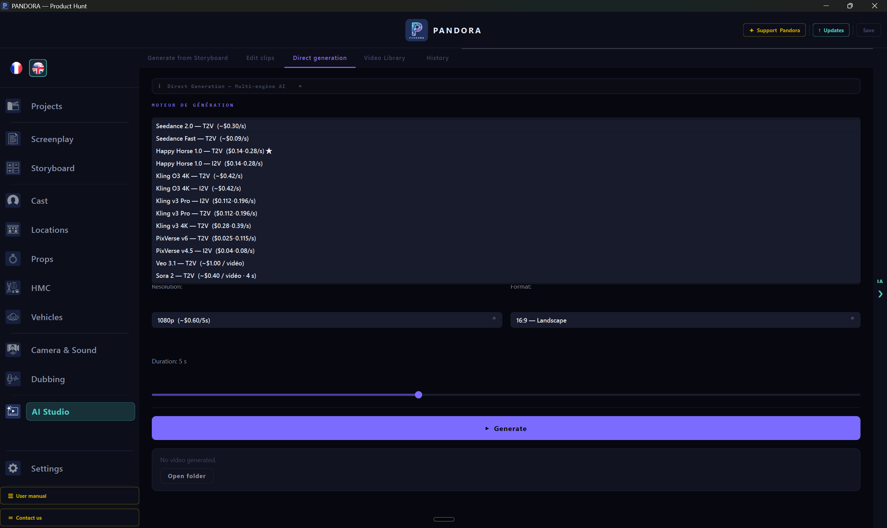Click the AI Studio sidebar icon
This screenshot has width=887, height=528.
pyautogui.click(x=13, y=412)
